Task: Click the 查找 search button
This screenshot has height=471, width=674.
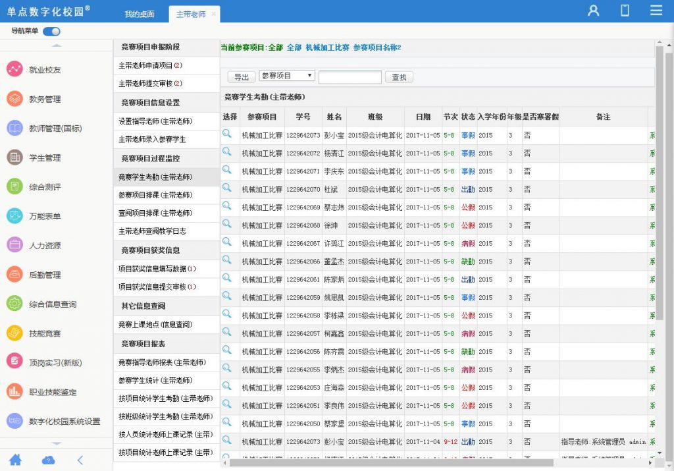Action: [x=399, y=77]
